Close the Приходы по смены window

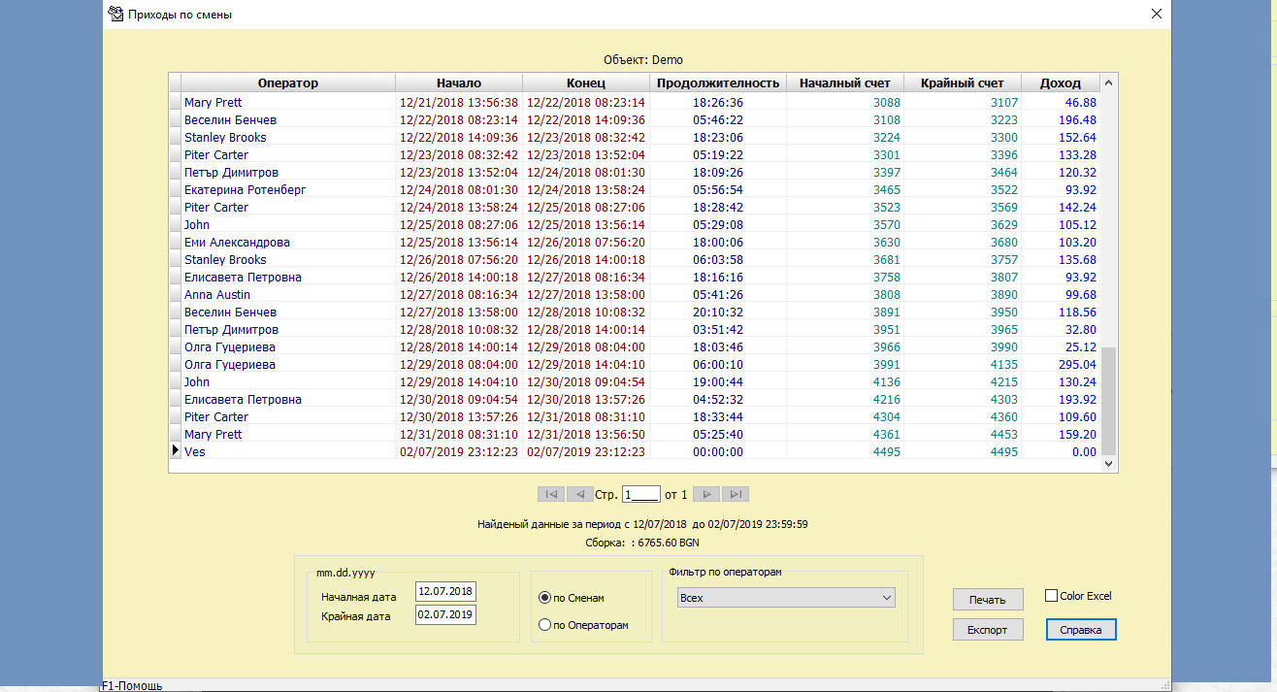1156,14
